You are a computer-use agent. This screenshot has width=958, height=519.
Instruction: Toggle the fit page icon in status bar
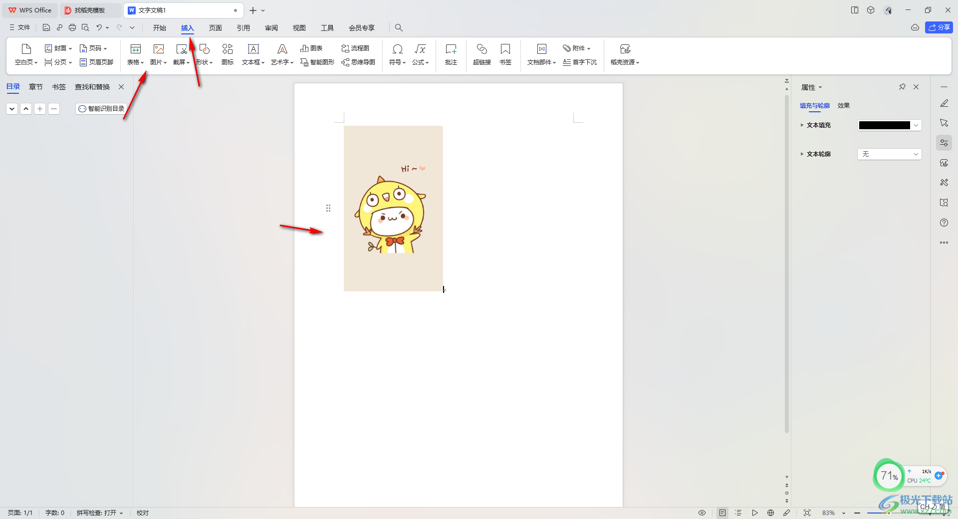pos(807,513)
